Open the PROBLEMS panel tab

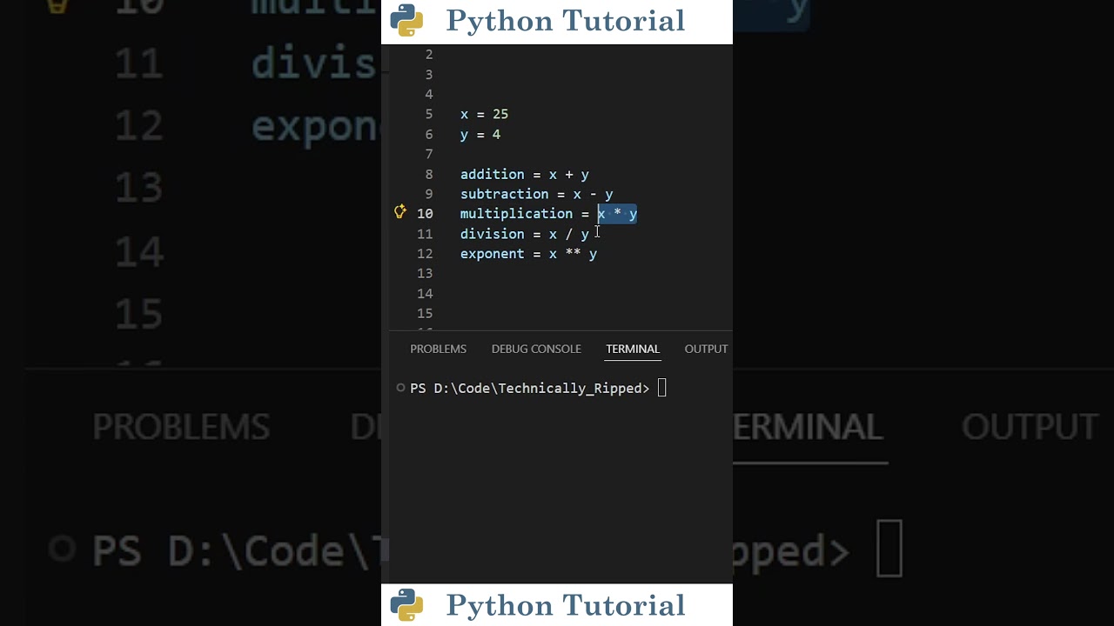tap(438, 349)
